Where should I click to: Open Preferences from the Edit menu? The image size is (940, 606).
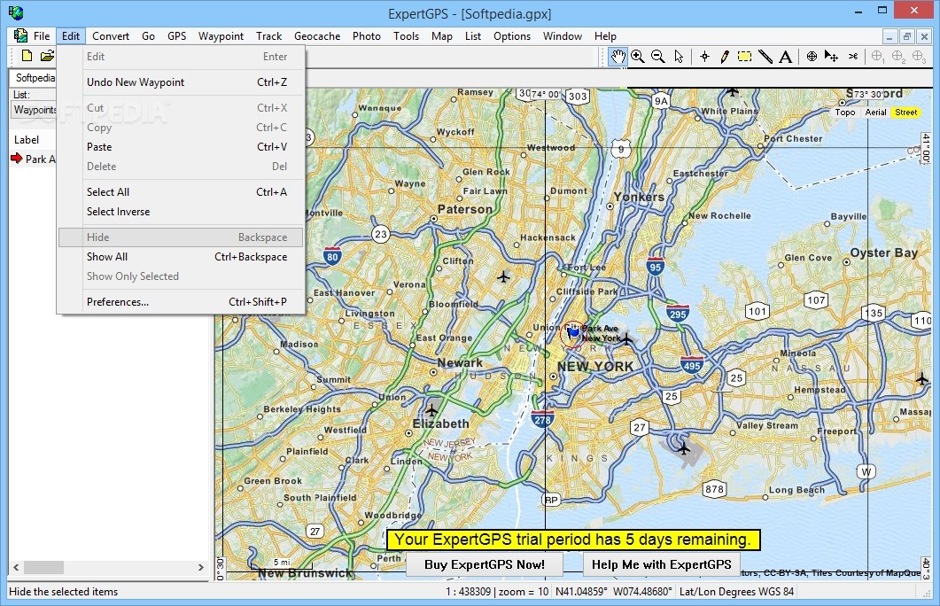pos(181,302)
